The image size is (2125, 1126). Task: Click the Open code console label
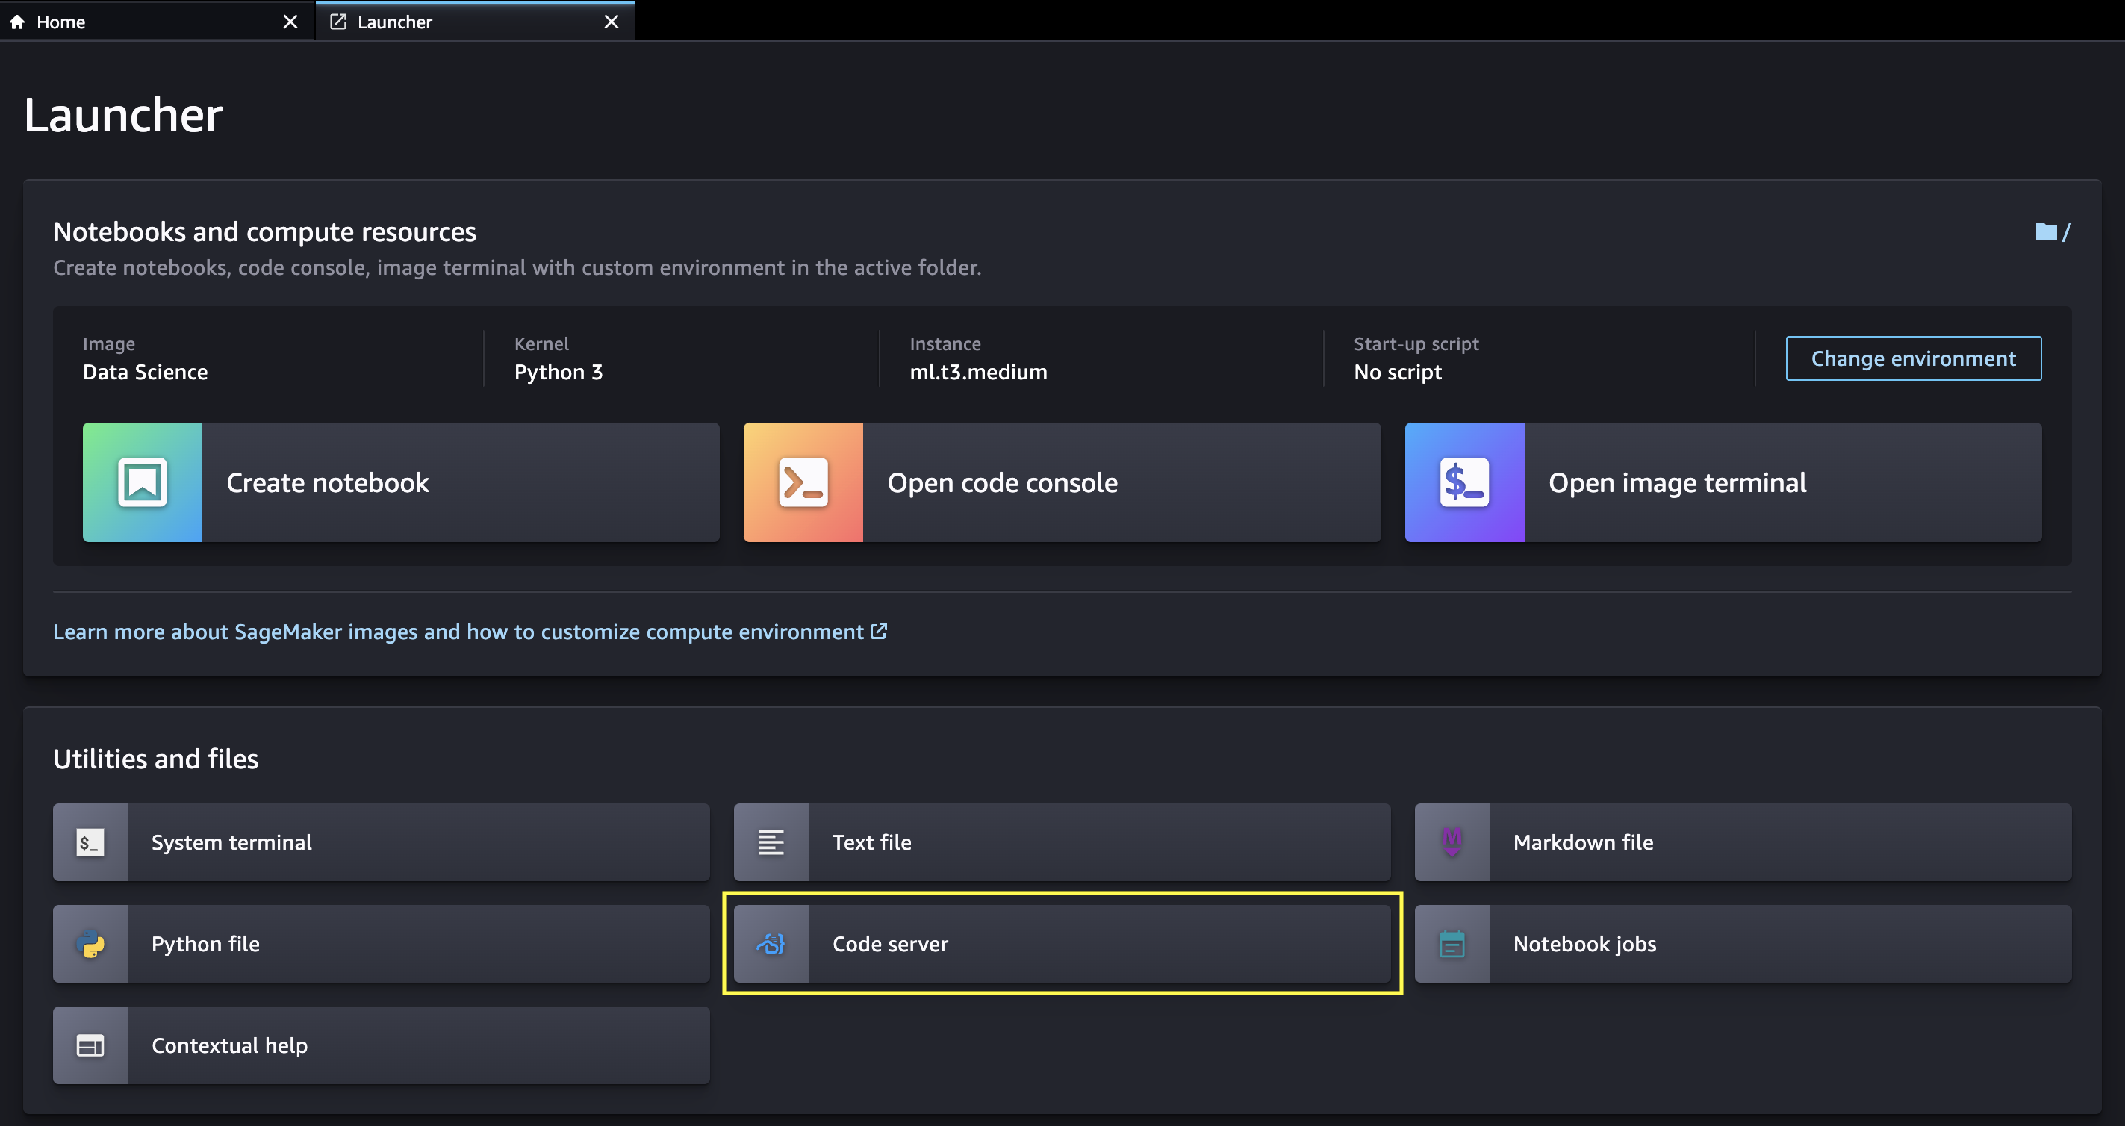click(1002, 482)
